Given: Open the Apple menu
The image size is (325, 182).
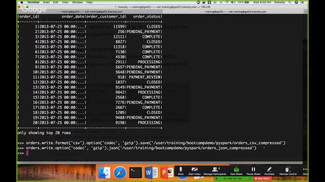Looking at the screenshot, I should pos(21,2).
